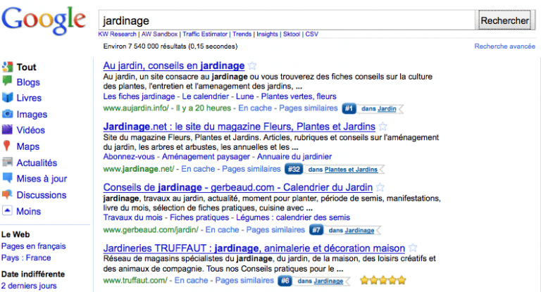This screenshot has width=541, height=292.
Task: Click the Moins label
Action: tap(29, 211)
